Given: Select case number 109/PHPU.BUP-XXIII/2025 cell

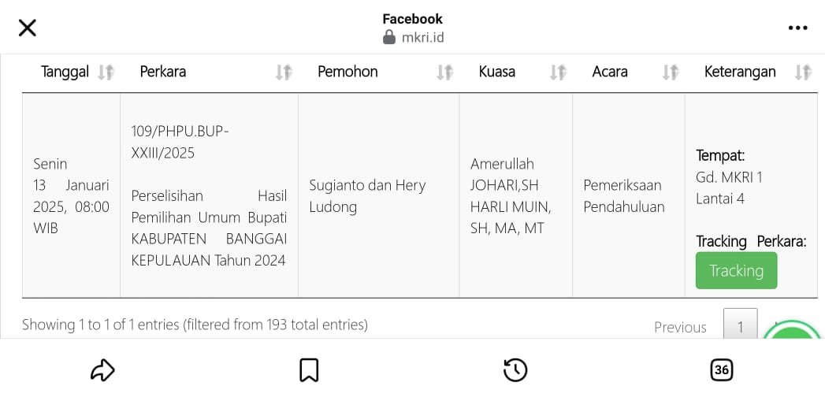Looking at the screenshot, I should click(180, 142).
